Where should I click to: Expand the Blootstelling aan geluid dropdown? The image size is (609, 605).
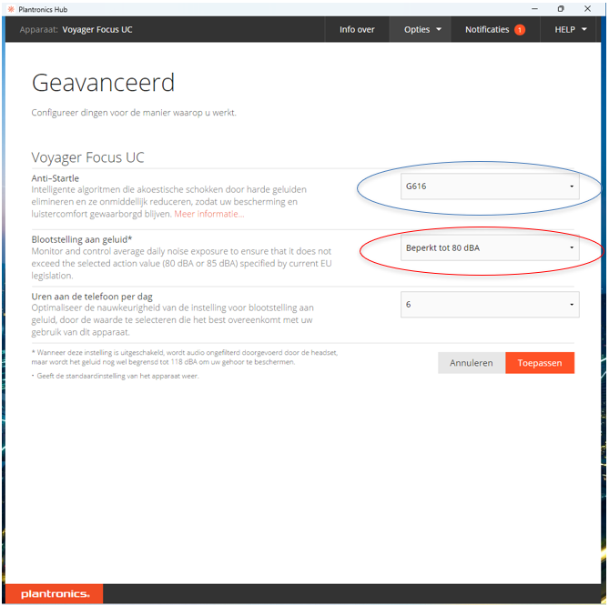tap(490, 247)
